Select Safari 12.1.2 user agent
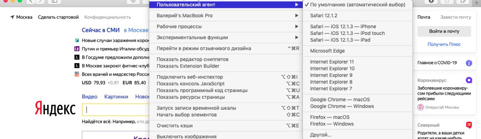481x139 pixels. pos(357,16)
